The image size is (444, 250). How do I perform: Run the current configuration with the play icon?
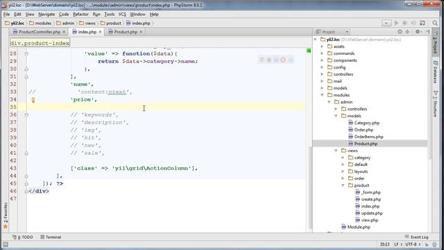pos(396,23)
